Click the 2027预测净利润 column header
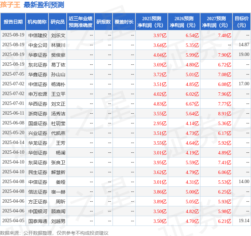The image size is (251, 236). (216, 22)
